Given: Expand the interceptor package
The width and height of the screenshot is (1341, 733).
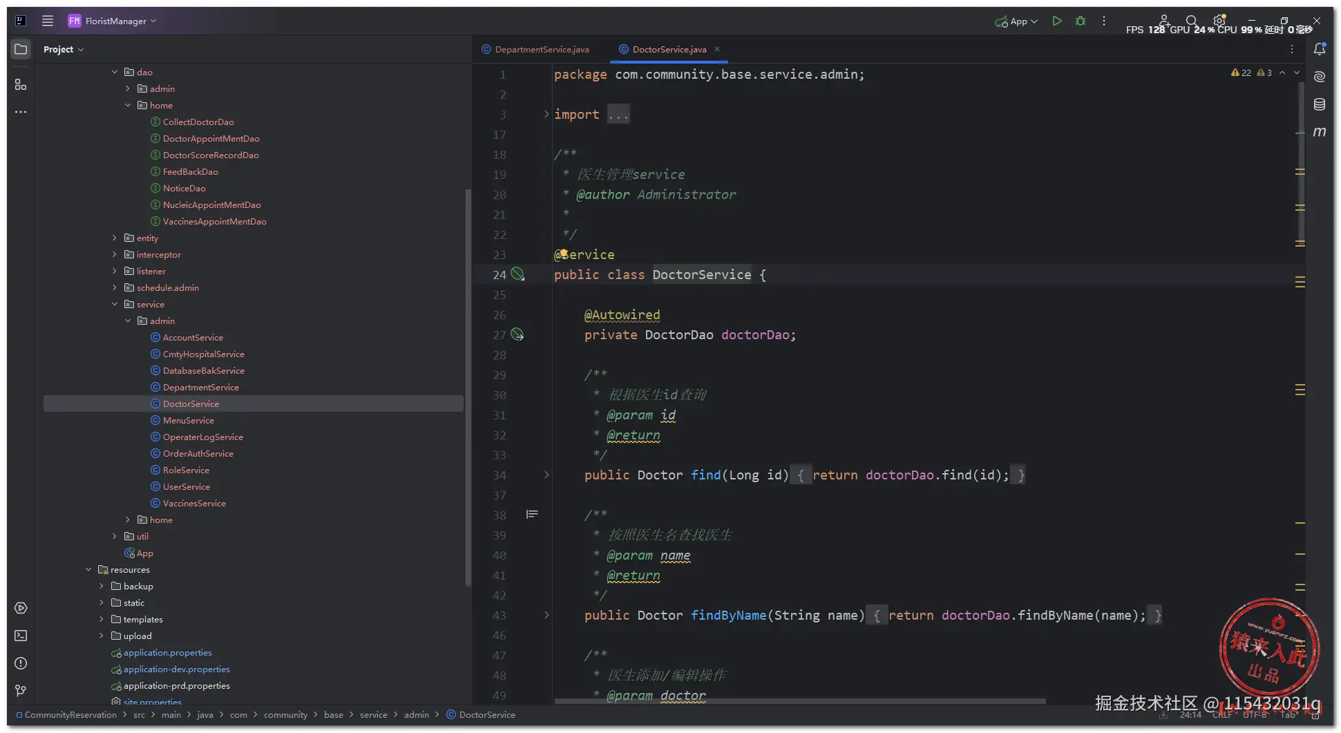Looking at the screenshot, I should point(115,254).
